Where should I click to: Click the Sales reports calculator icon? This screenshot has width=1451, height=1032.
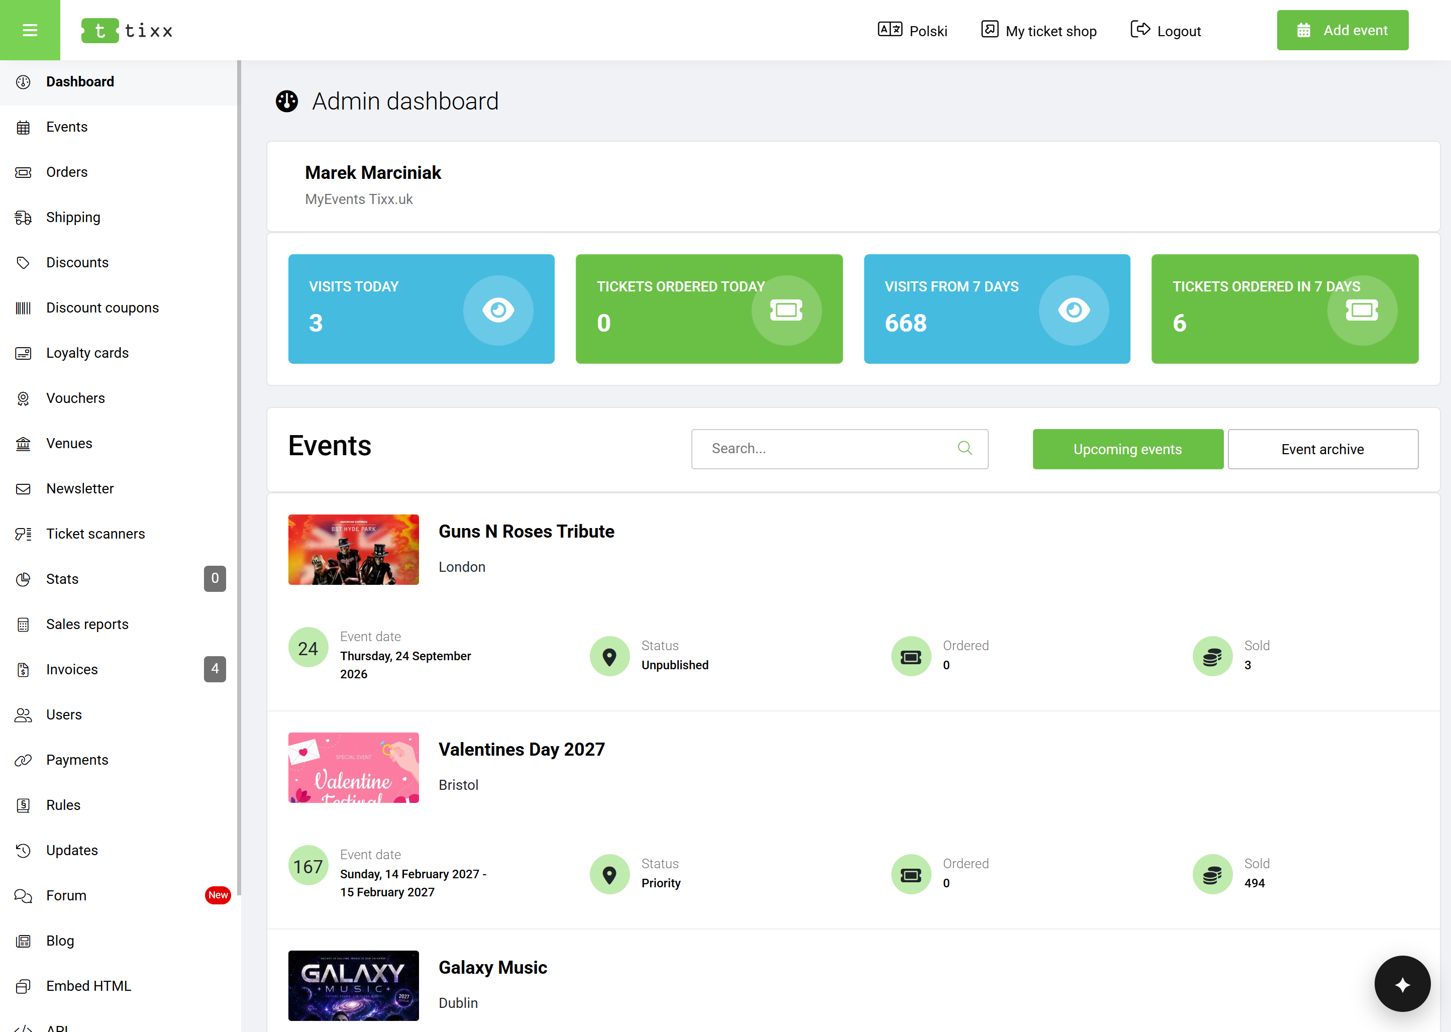[x=24, y=625]
